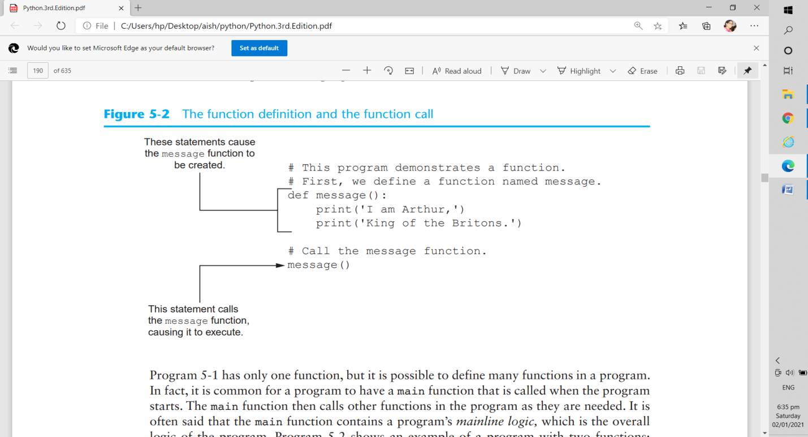Open the Windows Start menu
The image size is (808, 437).
788,10
